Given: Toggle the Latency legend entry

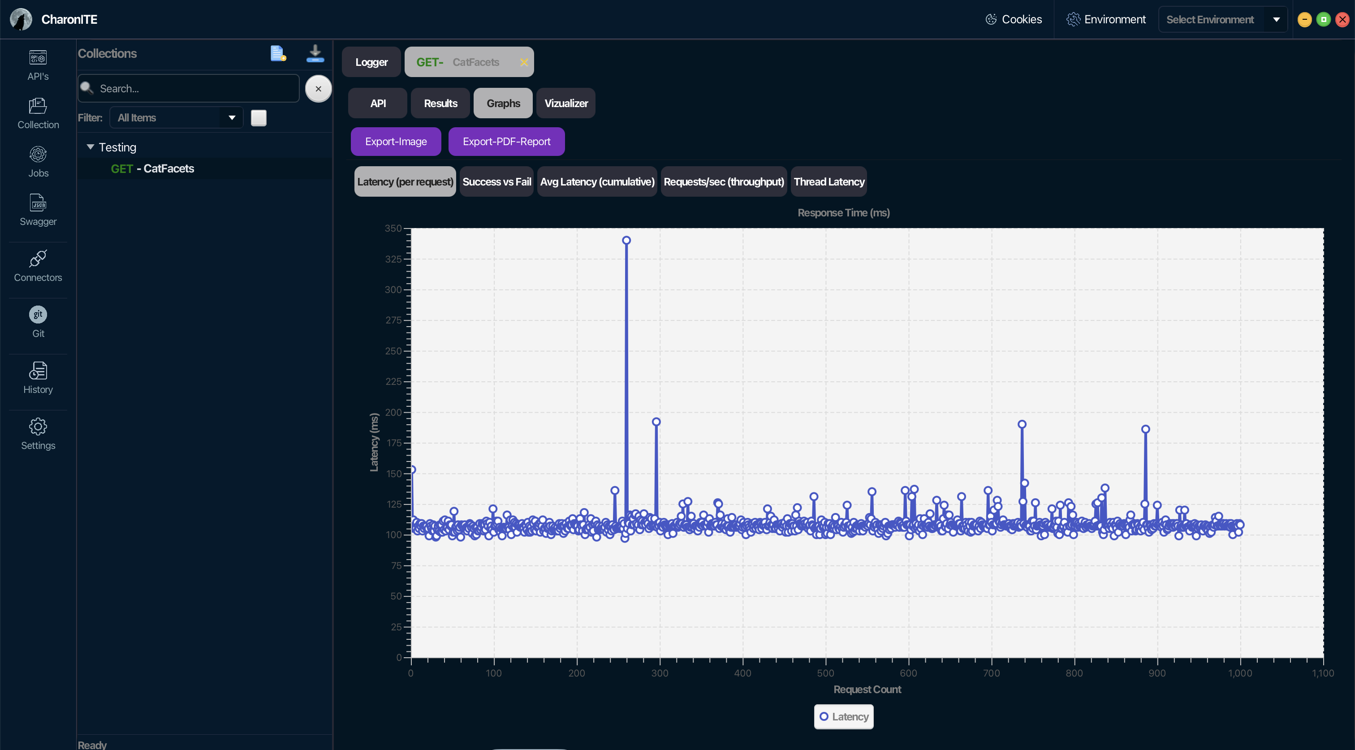Looking at the screenshot, I should coord(844,717).
